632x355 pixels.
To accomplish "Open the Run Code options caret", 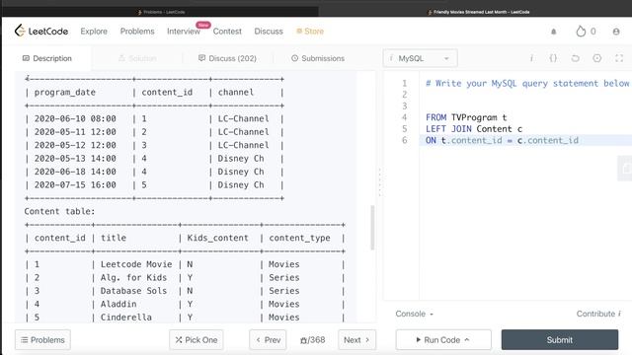I will [x=467, y=339].
